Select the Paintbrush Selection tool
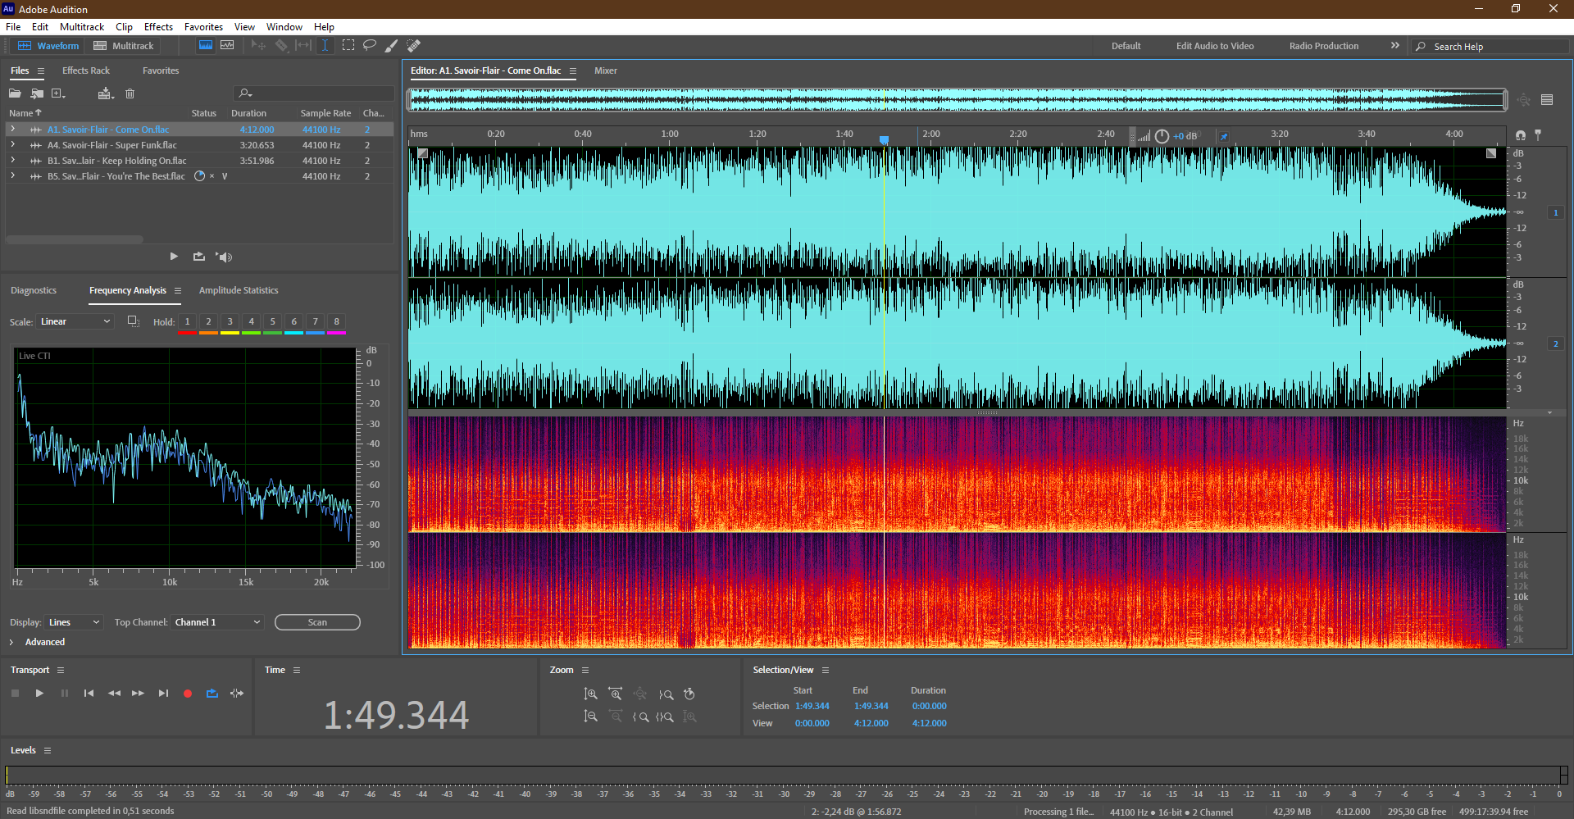This screenshot has width=1574, height=819. pos(392,45)
